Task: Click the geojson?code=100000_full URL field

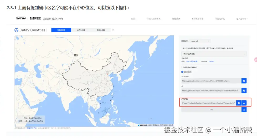Action: [x=211, y=90]
